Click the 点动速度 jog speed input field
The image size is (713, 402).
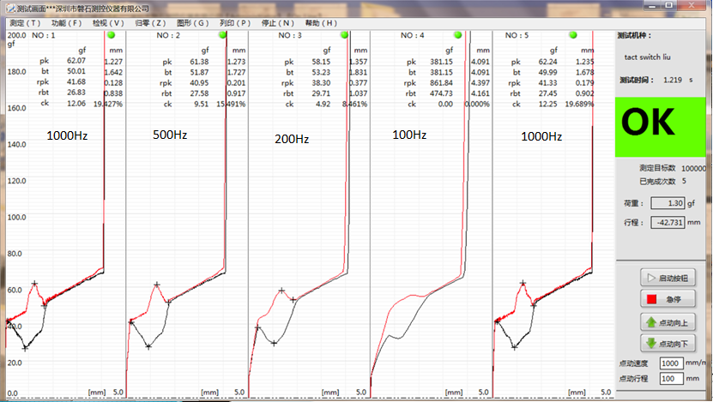click(671, 363)
